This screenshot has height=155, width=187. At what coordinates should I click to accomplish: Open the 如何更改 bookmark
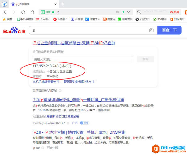pos(177,19)
